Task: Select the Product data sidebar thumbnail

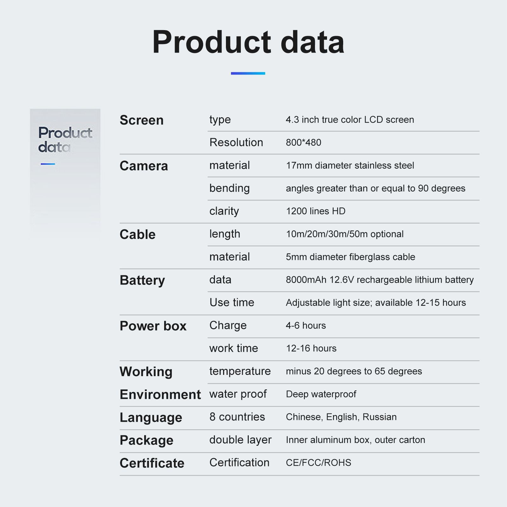Action: pyautogui.click(x=65, y=174)
